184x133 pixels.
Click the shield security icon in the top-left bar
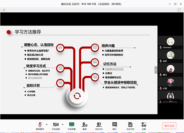click(4, 10)
